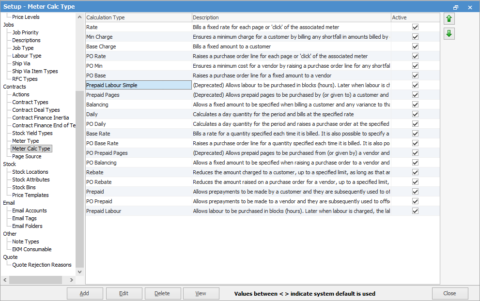The image size is (480, 301).
Task: Sort by Description column header
Action: point(291,17)
